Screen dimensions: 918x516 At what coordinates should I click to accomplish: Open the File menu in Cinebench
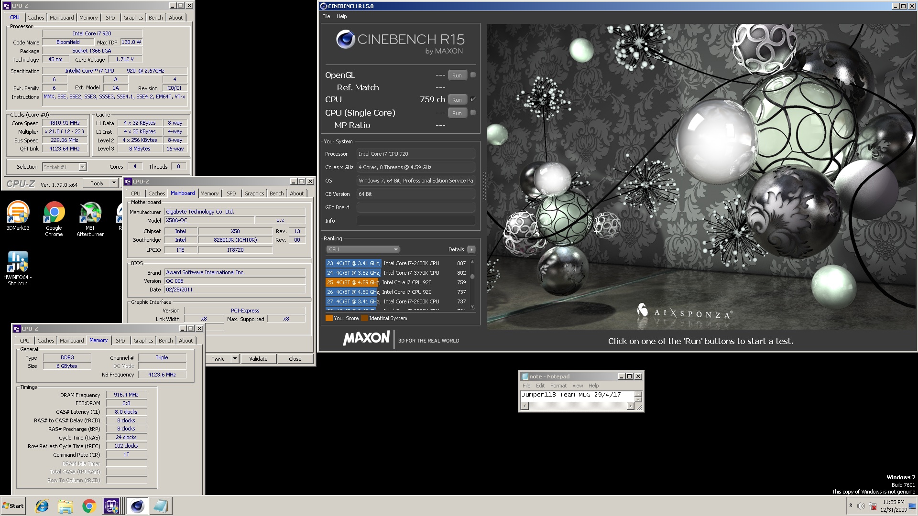click(326, 16)
